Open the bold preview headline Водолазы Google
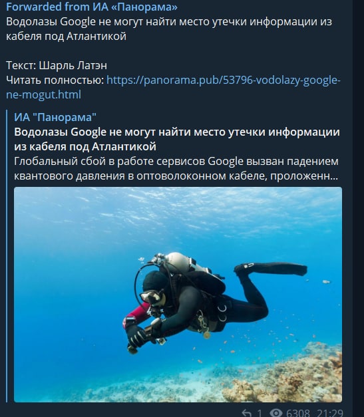Viewport: 364px width, 417px height. pos(177,139)
